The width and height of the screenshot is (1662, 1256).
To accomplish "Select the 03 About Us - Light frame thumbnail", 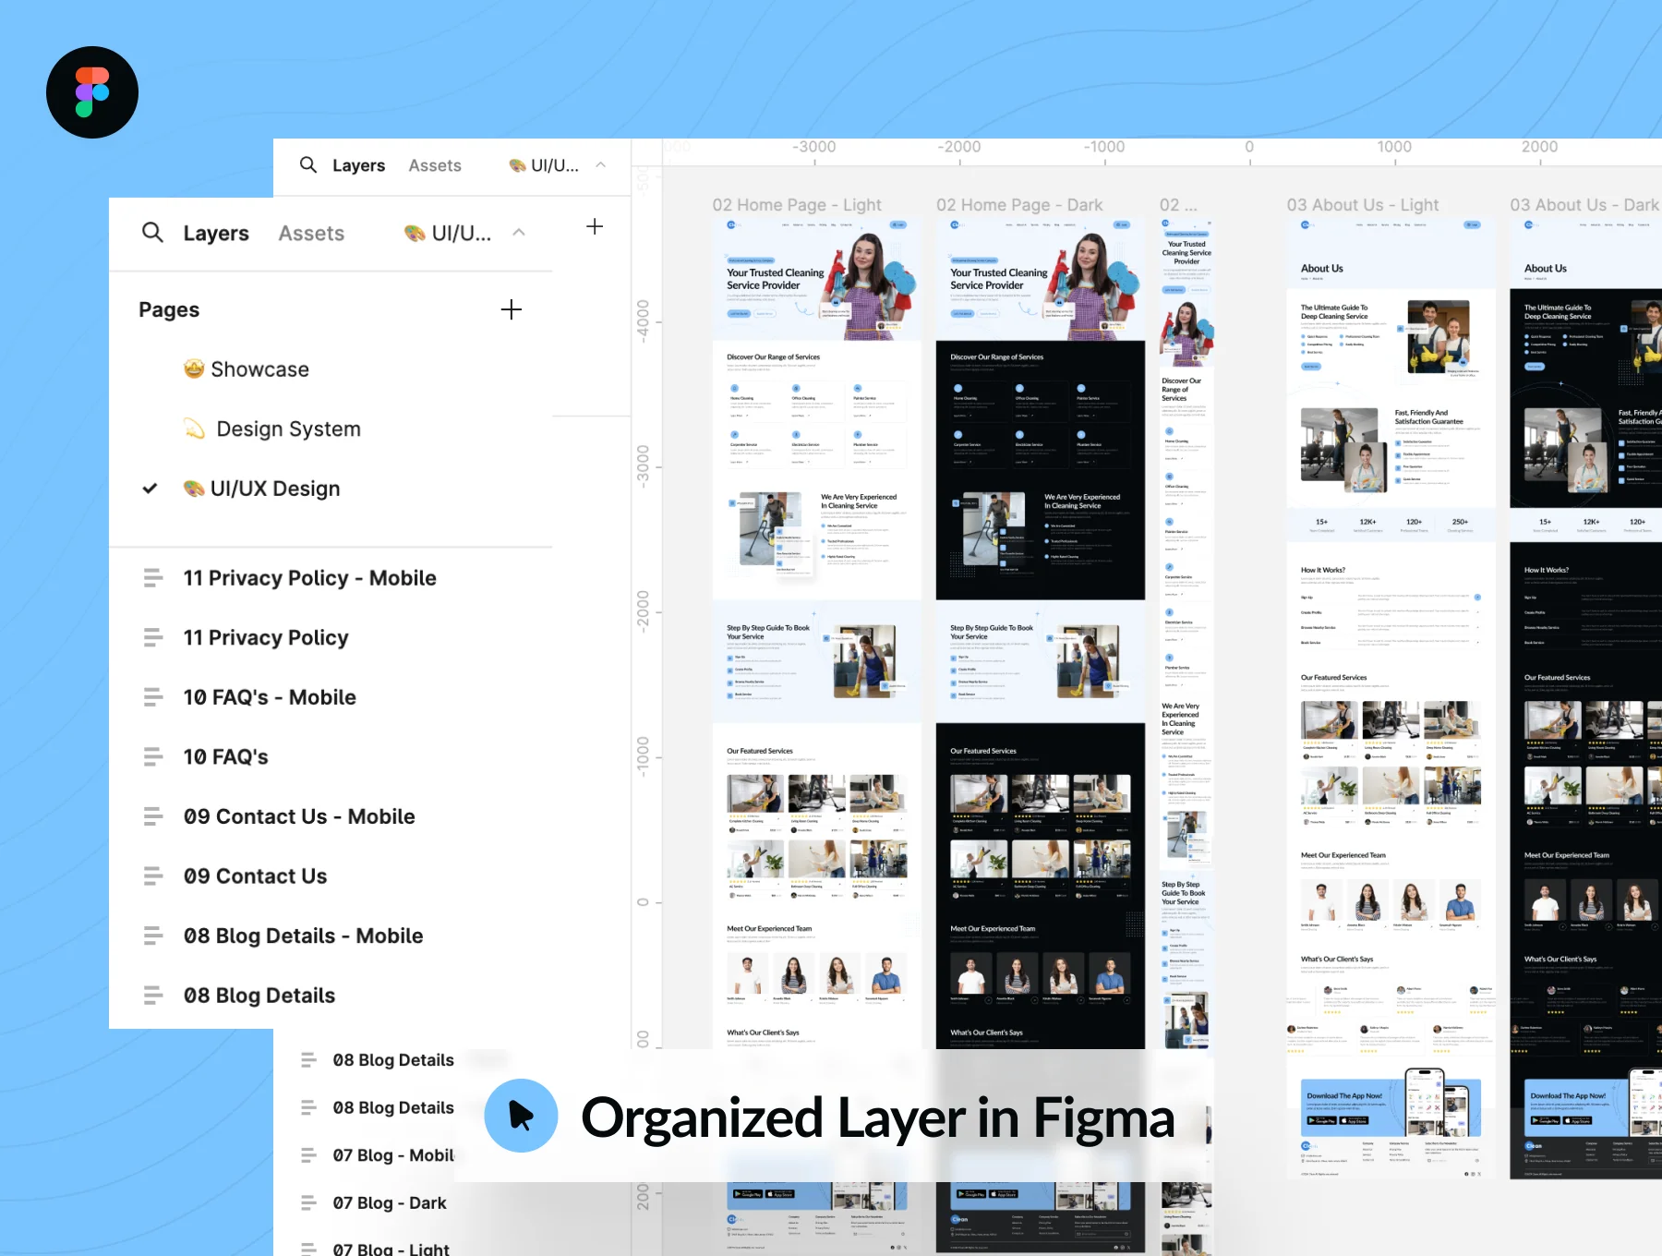I will [1391, 697].
